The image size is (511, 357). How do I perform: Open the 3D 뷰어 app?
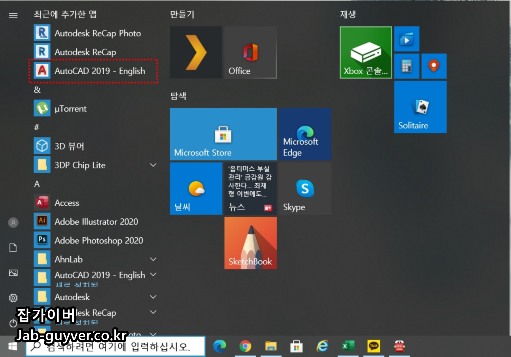click(x=95, y=146)
